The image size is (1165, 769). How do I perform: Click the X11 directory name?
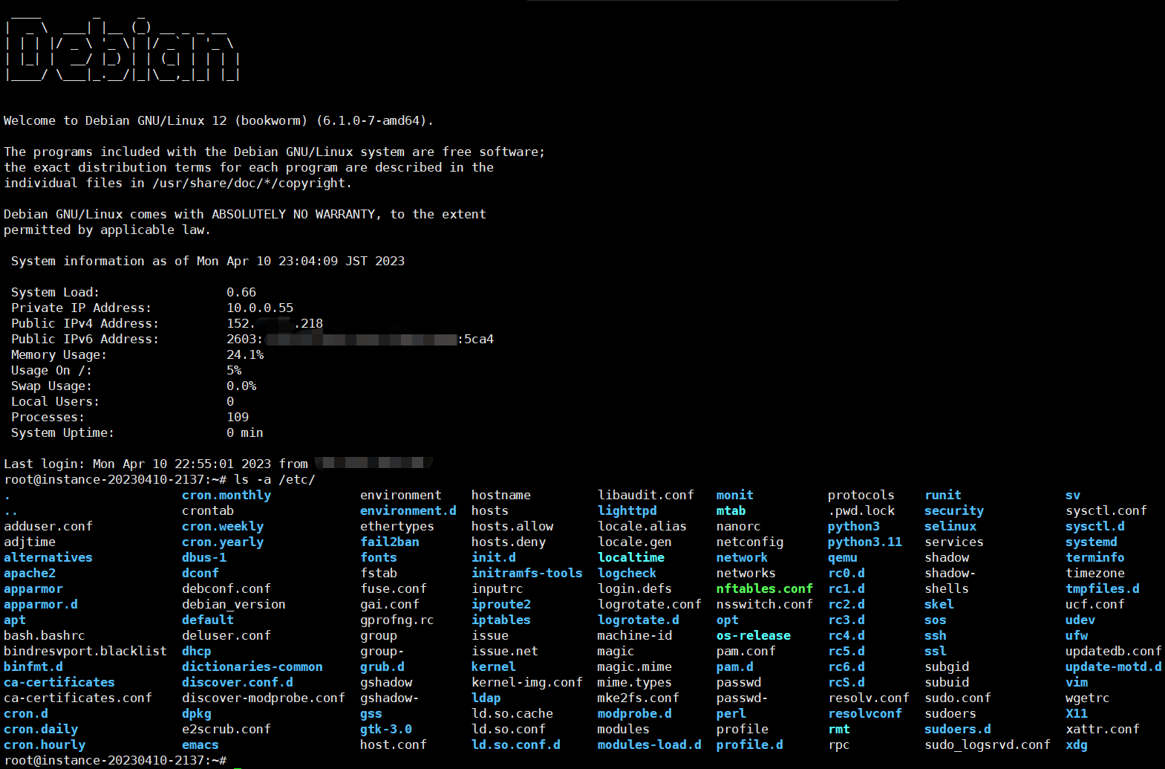(x=1076, y=713)
